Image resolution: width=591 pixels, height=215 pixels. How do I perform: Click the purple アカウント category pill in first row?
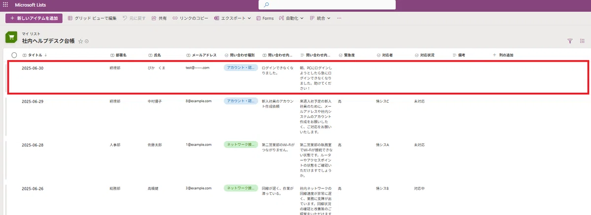point(241,68)
